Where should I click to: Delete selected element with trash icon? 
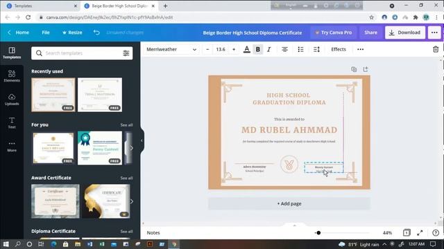click(436, 49)
